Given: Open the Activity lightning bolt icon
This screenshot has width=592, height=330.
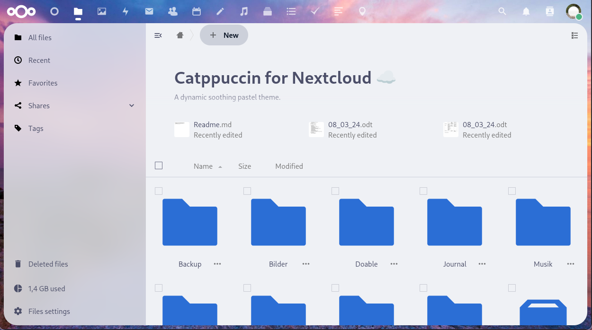Looking at the screenshot, I should pos(126,11).
